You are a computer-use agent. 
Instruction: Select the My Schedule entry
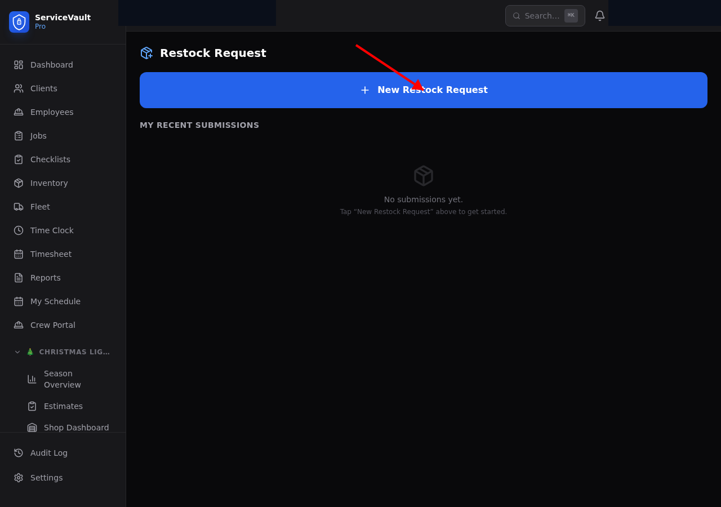[55, 301]
